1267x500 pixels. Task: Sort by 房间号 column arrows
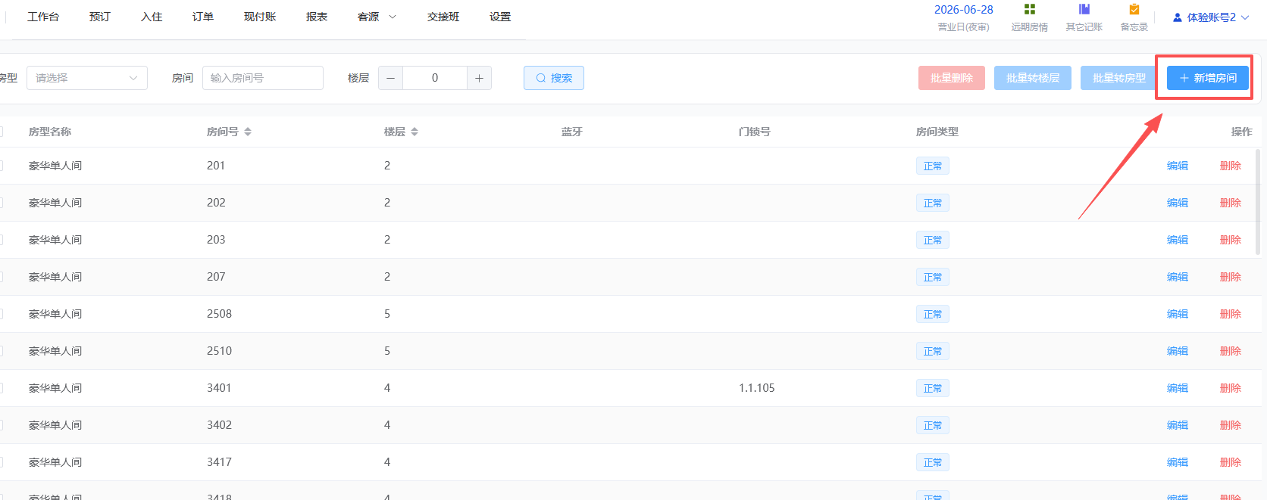tap(248, 132)
